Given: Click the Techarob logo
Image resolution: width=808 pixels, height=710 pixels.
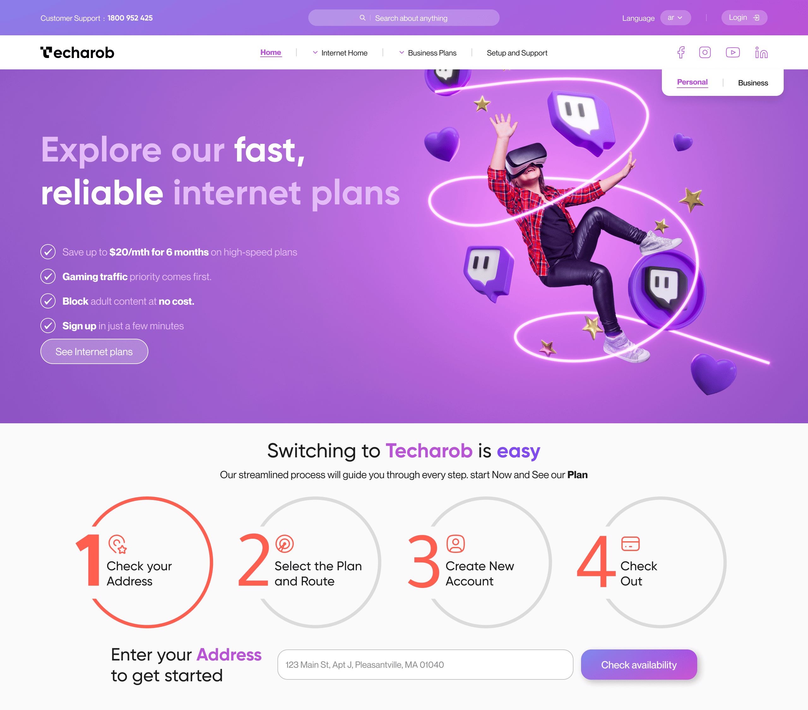Looking at the screenshot, I should [77, 53].
